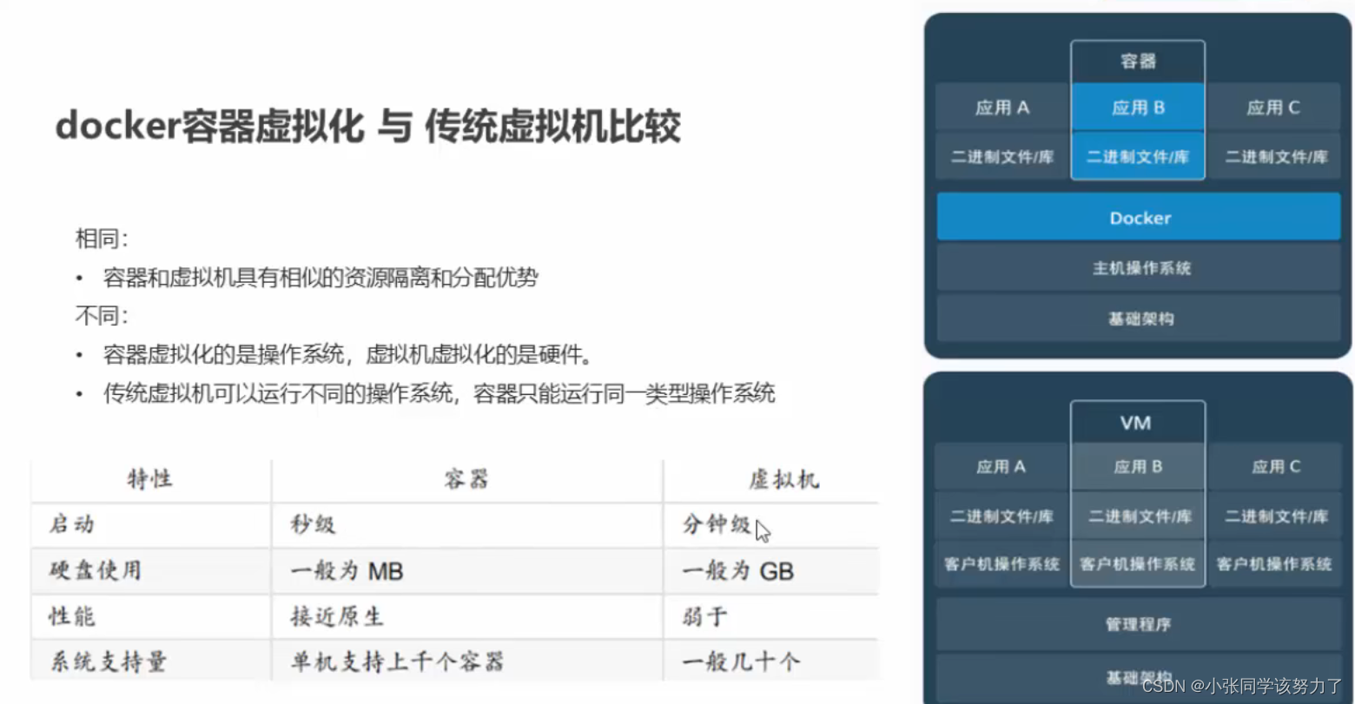This screenshot has height=704, width=1355.
Task: Click "二进制文件/库" under 应用 B in VM diagram
Action: click(1138, 516)
